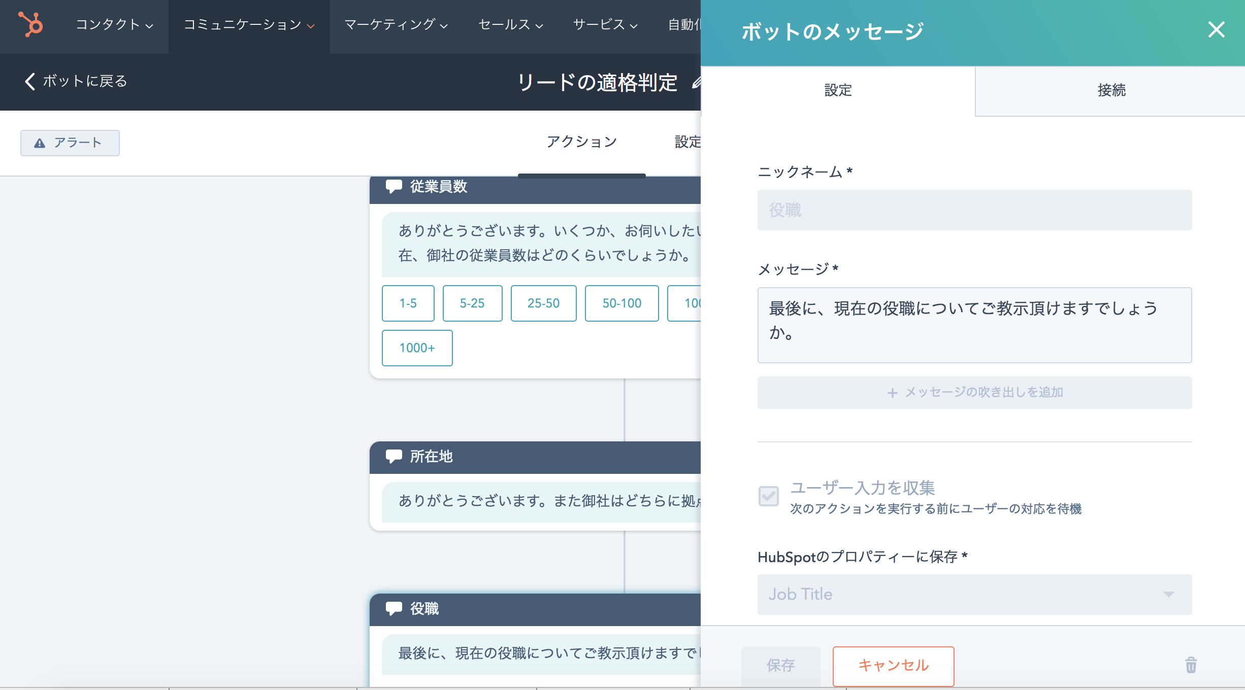Screen dimensions: 1245x690
Task: Switch to the bot 設定 tab beside アクション
Action: [x=687, y=142]
